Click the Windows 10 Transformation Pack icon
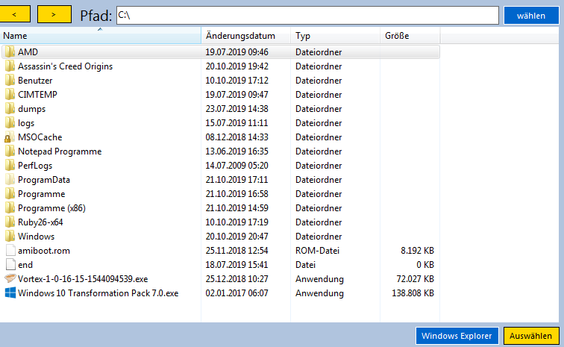The image size is (564, 347). [x=10, y=293]
